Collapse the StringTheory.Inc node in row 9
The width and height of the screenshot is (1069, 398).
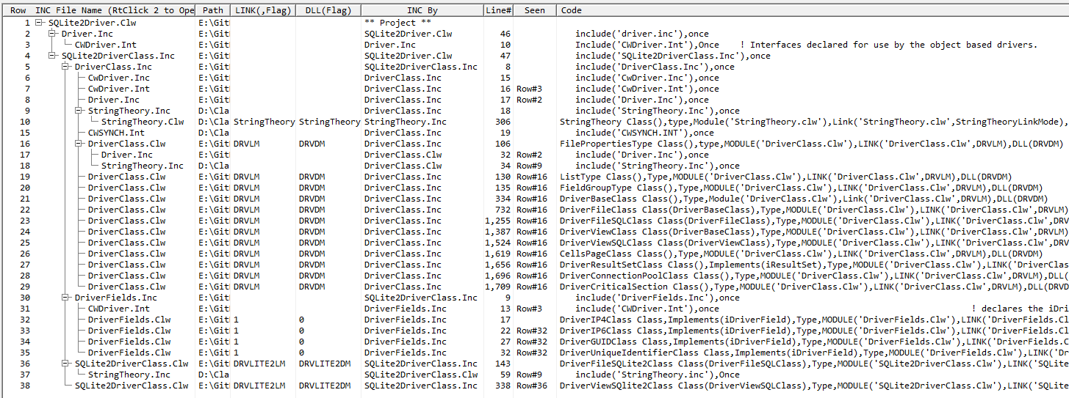point(79,111)
